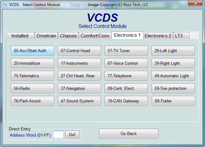The image size is (205, 147).
Task: Open the 19-CAN Gateway module
Action: [126, 101]
